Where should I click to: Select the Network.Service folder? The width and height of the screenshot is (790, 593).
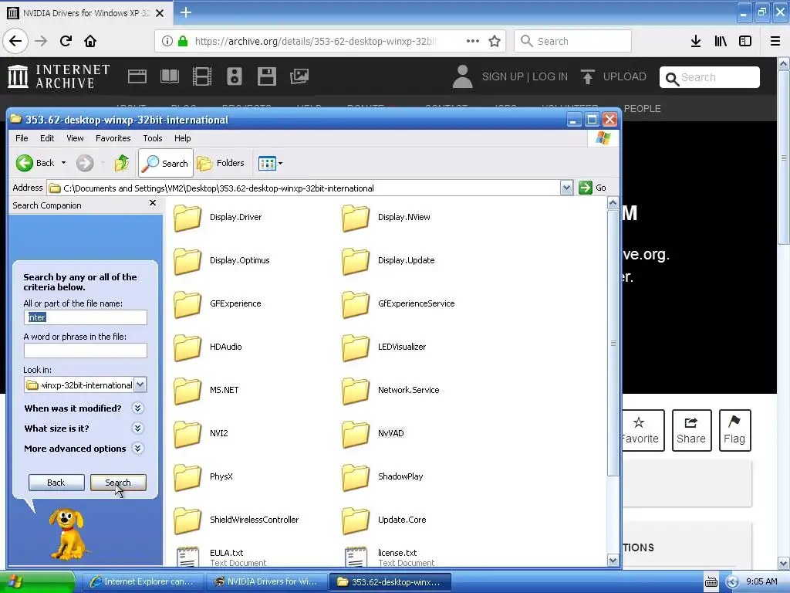[x=390, y=390]
